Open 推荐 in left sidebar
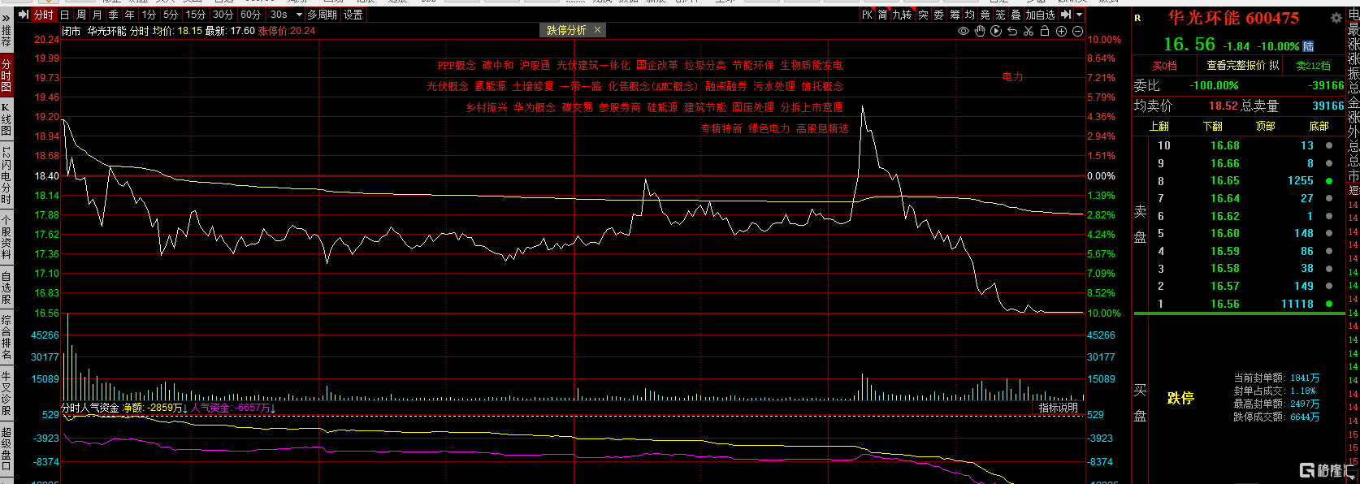Screen dimensions: 1360x484 6,37
